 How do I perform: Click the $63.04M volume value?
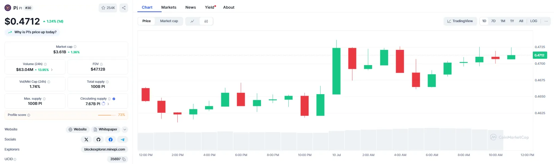click(x=25, y=70)
